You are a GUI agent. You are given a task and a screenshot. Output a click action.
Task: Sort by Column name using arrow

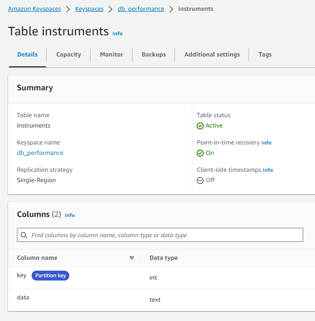pos(132,258)
